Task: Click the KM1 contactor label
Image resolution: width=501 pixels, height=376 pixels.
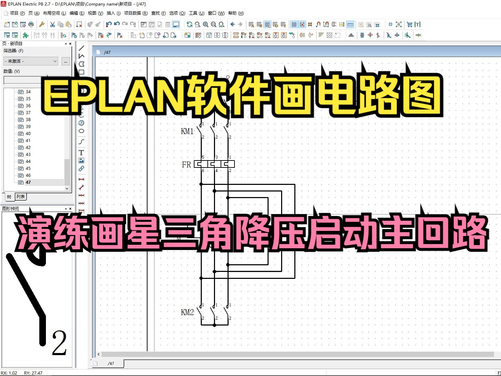Action: point(187,131)
